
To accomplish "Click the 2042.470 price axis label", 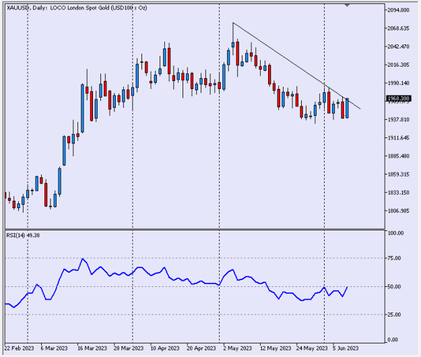I will tap(399, 46).
